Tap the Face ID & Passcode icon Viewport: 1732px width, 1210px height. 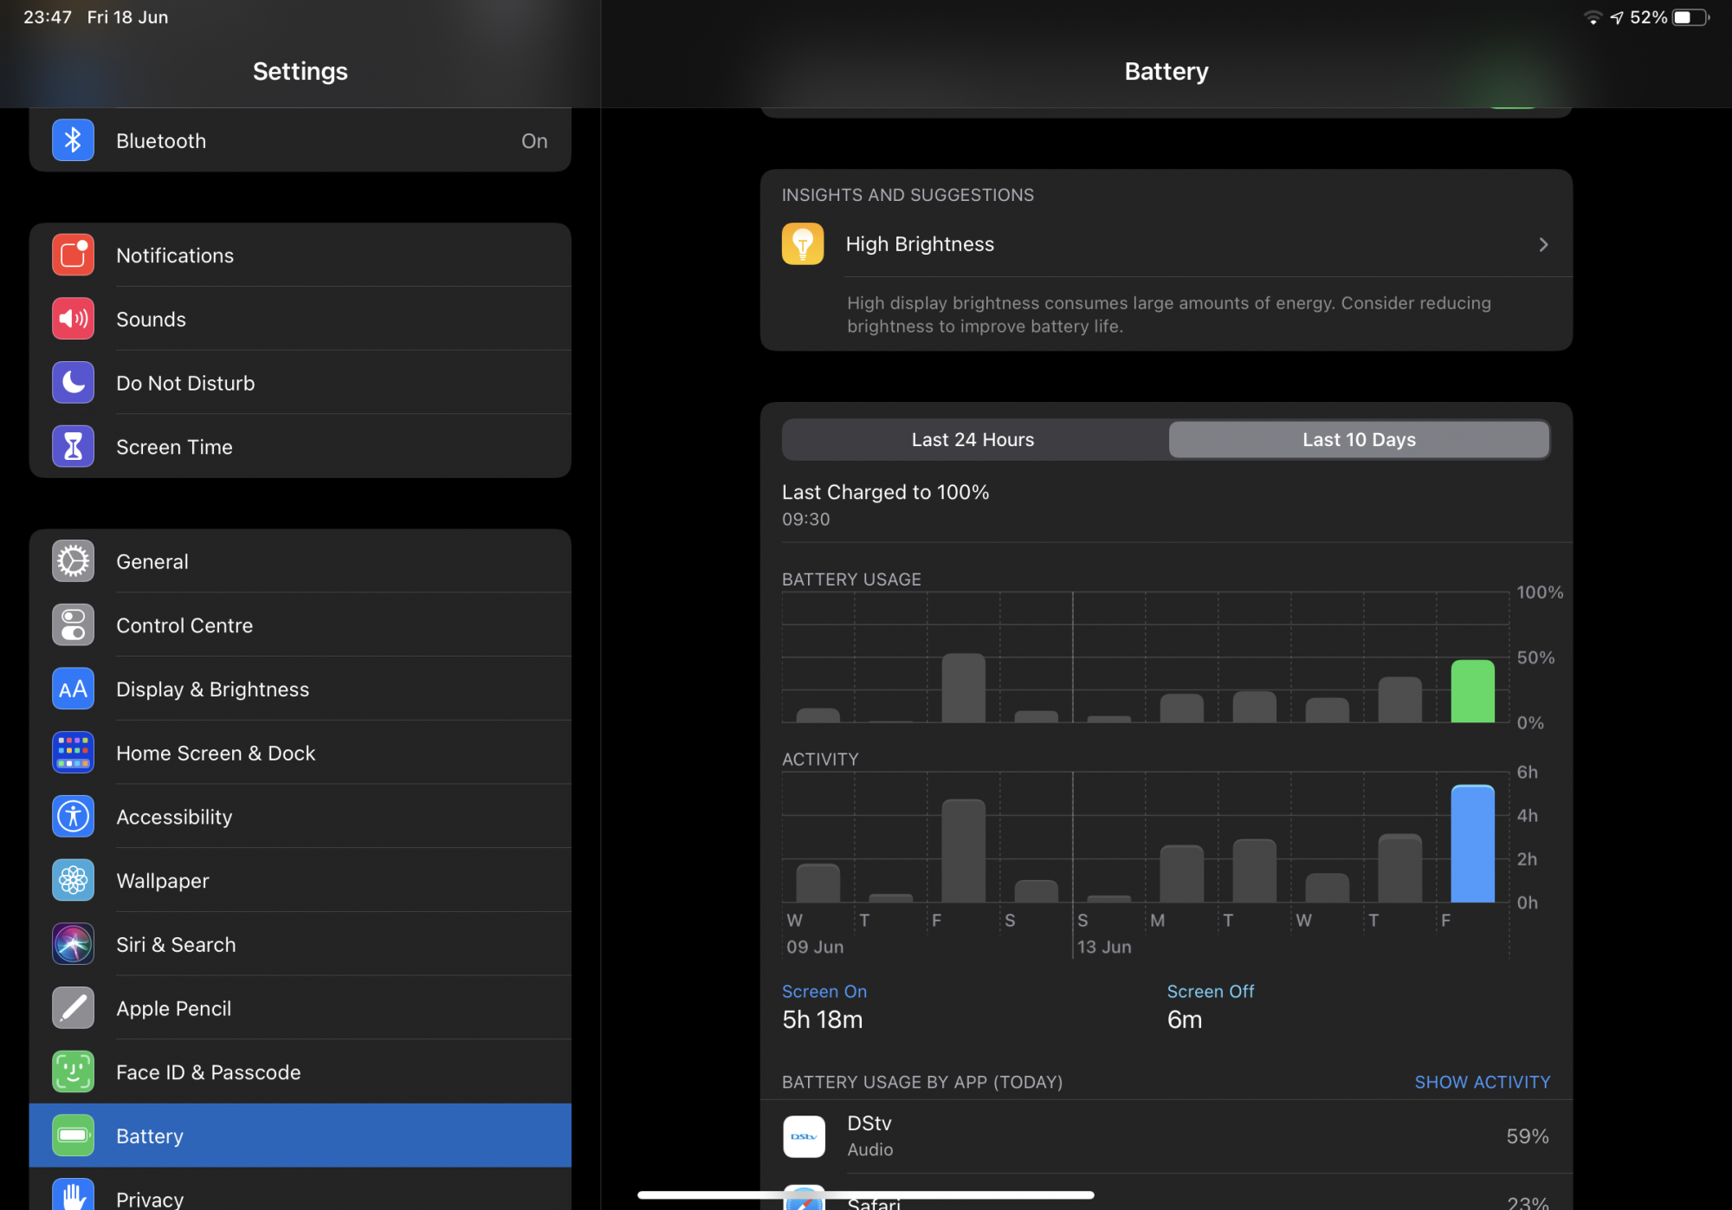click(x=73, y=1072)
